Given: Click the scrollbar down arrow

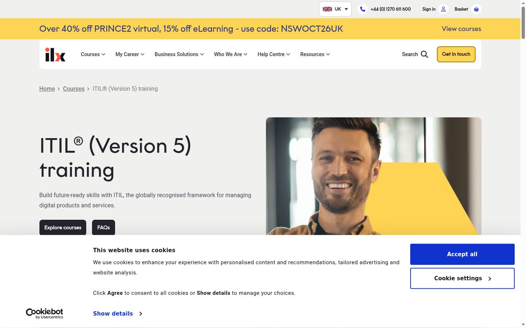Looking at the screenshot, I should 523,325.
